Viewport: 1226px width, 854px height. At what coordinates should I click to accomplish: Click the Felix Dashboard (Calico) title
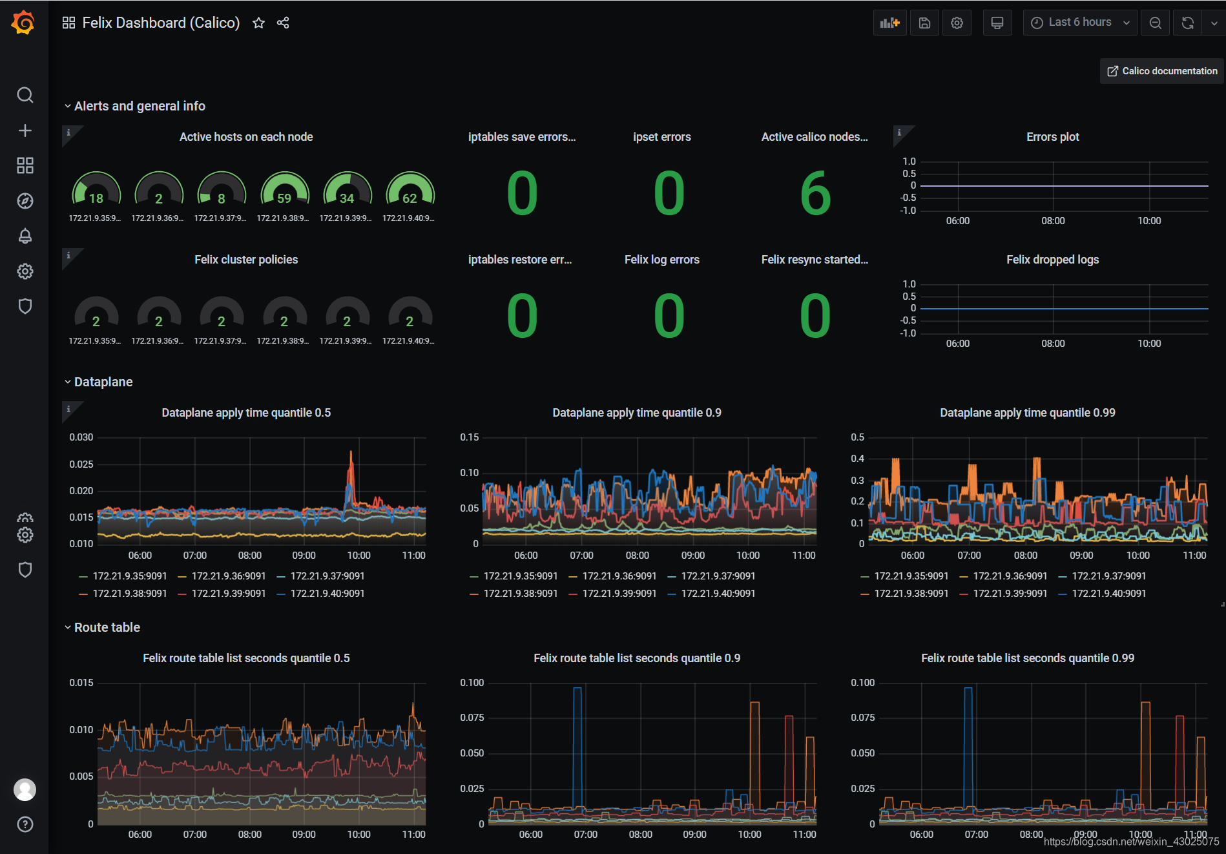pyautogui.click(x=161, y=23)
